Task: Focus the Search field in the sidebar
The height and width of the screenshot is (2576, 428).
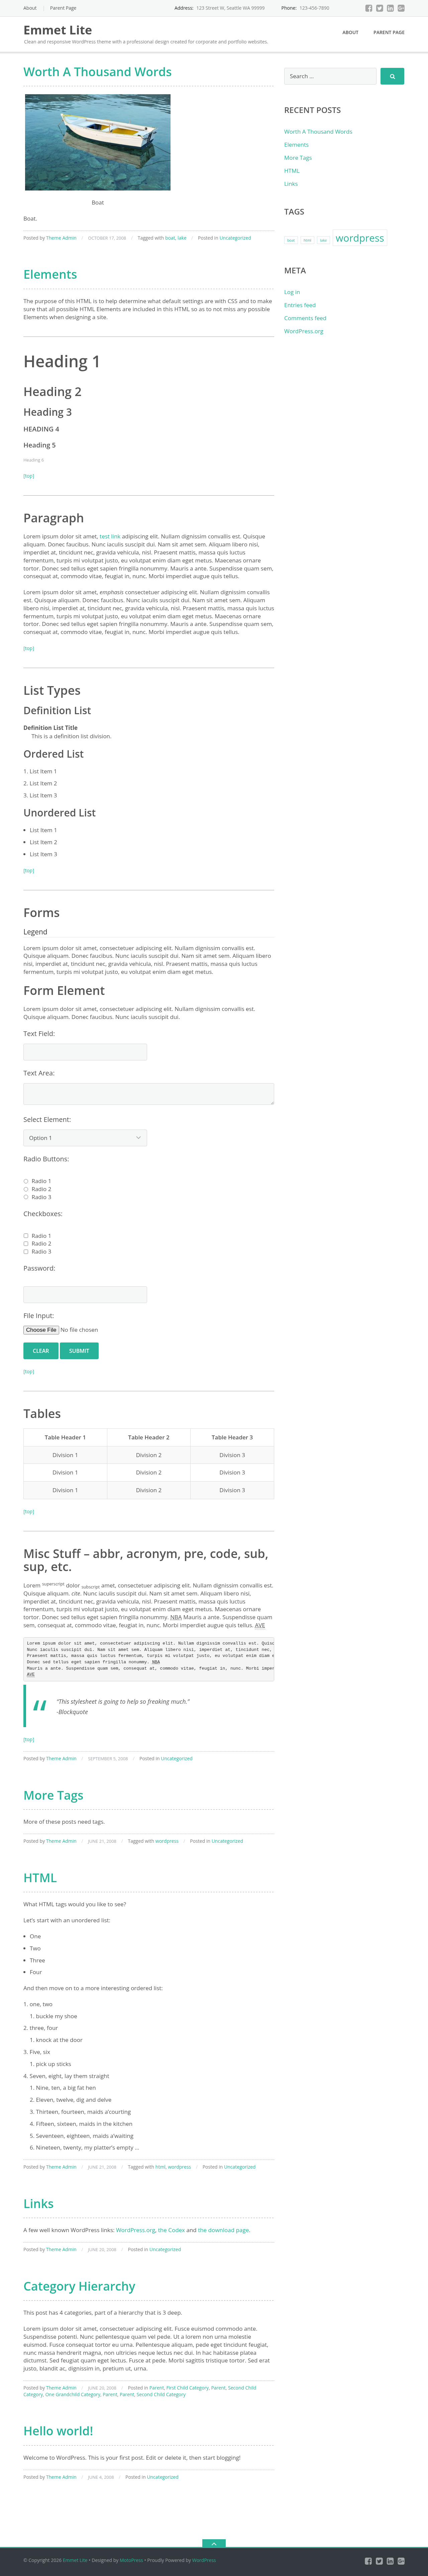Action: click(x=330, y=76)
